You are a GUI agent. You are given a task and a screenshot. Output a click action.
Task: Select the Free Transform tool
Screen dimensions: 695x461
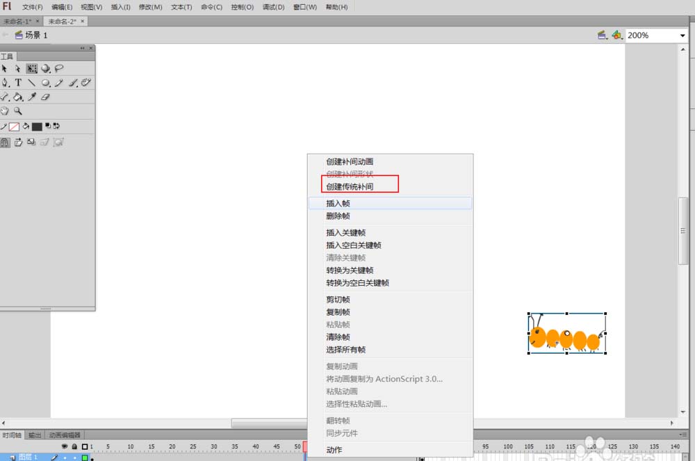click(x=31, y=69)
